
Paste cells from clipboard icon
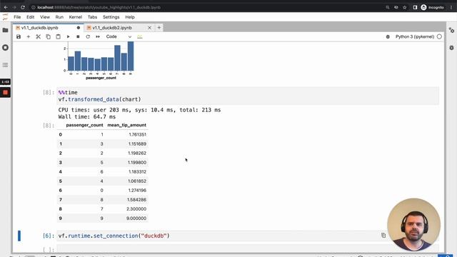click(58, 36)
